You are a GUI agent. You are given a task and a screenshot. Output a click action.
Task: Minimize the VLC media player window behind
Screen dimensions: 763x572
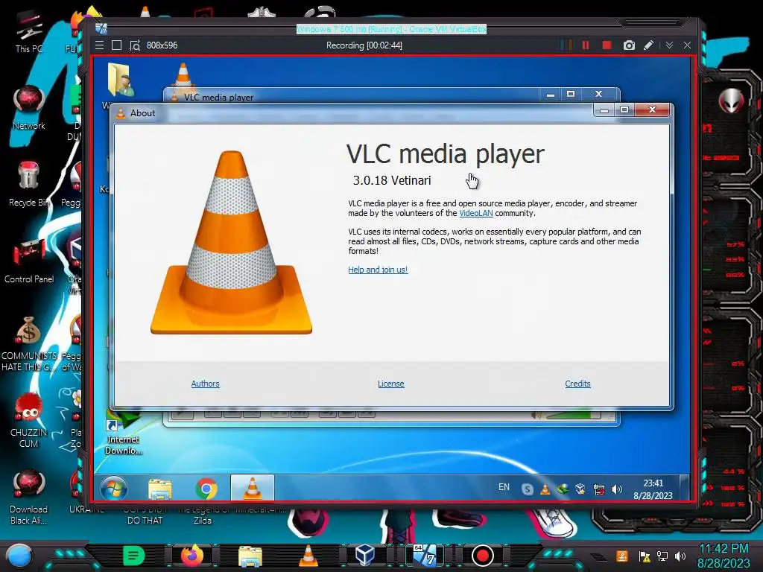(x=551, y=94)
